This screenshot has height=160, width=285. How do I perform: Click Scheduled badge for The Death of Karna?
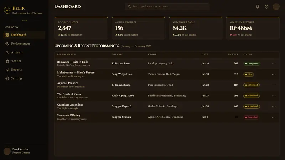tap(252, 96)
